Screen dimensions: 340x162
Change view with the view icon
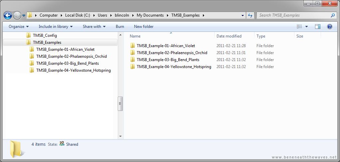pos(299,27)
